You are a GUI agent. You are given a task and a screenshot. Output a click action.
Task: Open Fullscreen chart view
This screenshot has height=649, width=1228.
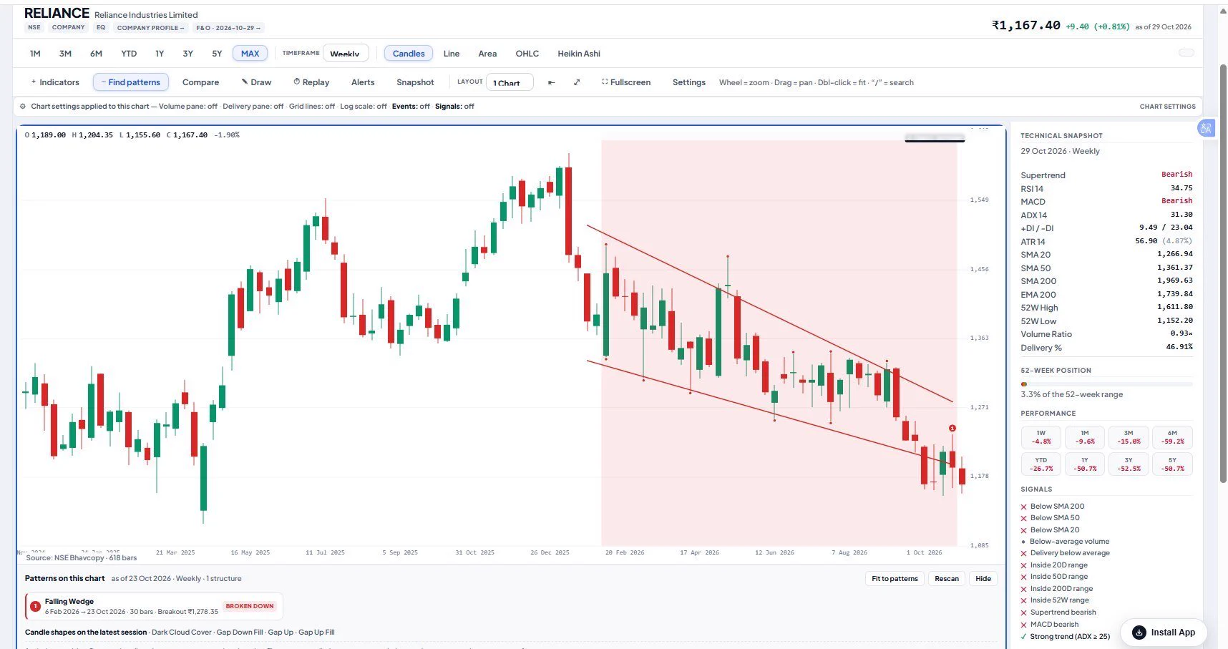[x=626, y=82]
